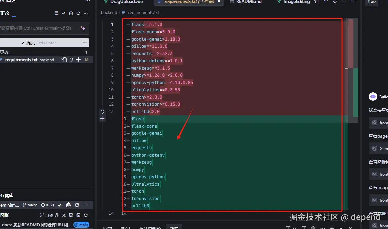The width and height of the screenshot is (388, 229).
Task: Click added line python-dotenv
Action: (x=148, y=155)
